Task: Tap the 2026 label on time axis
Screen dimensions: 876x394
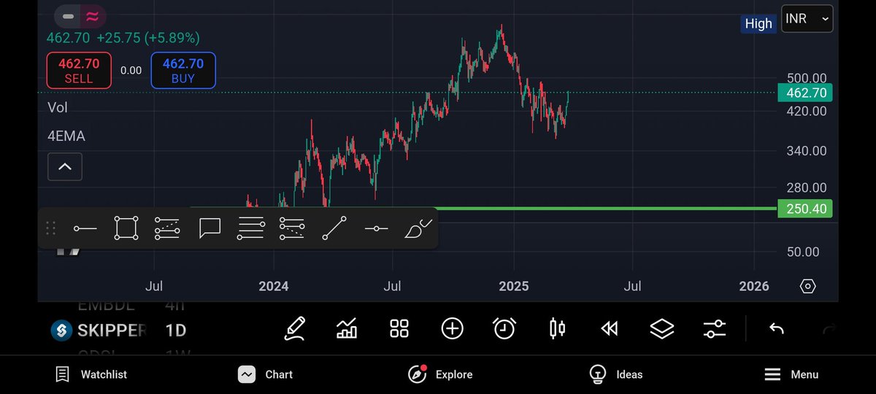Action: [x=753, y=286]
